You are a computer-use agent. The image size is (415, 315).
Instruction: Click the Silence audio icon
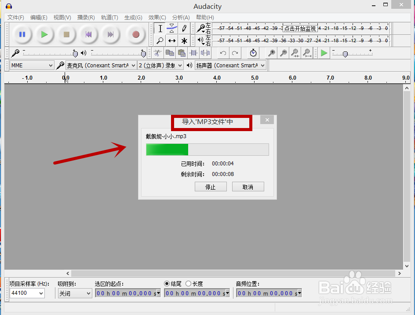[x=205, y=53]
